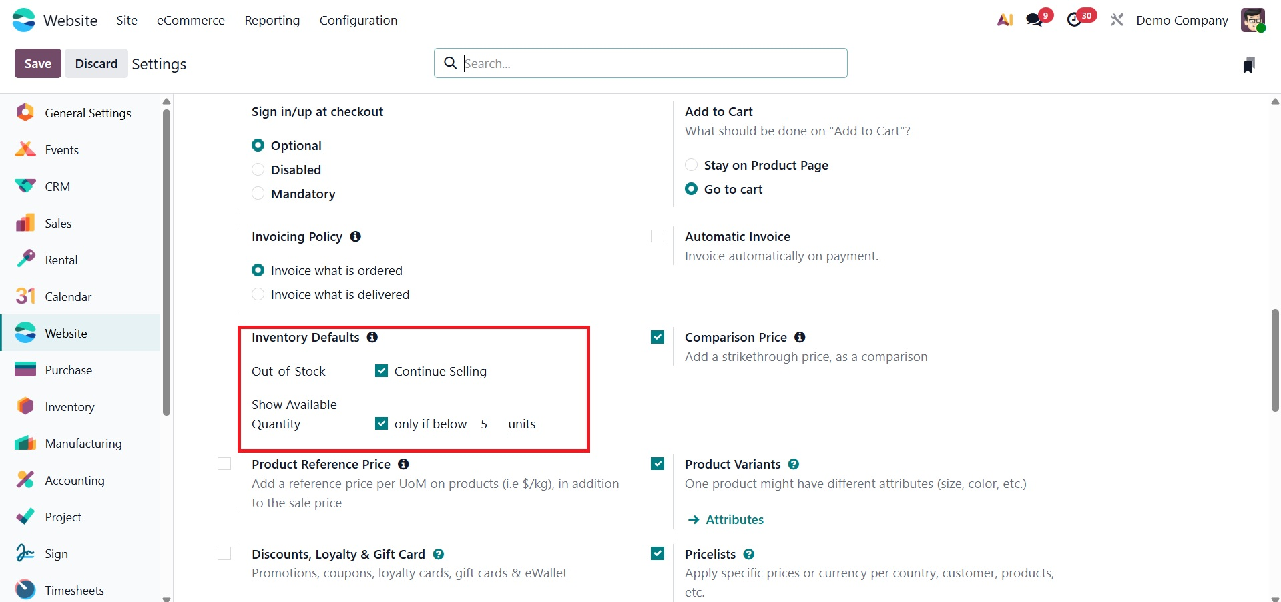Screen dimensions: 1281x602
Task: Select the Mandatory sign-in option
Action: [258, 194]
